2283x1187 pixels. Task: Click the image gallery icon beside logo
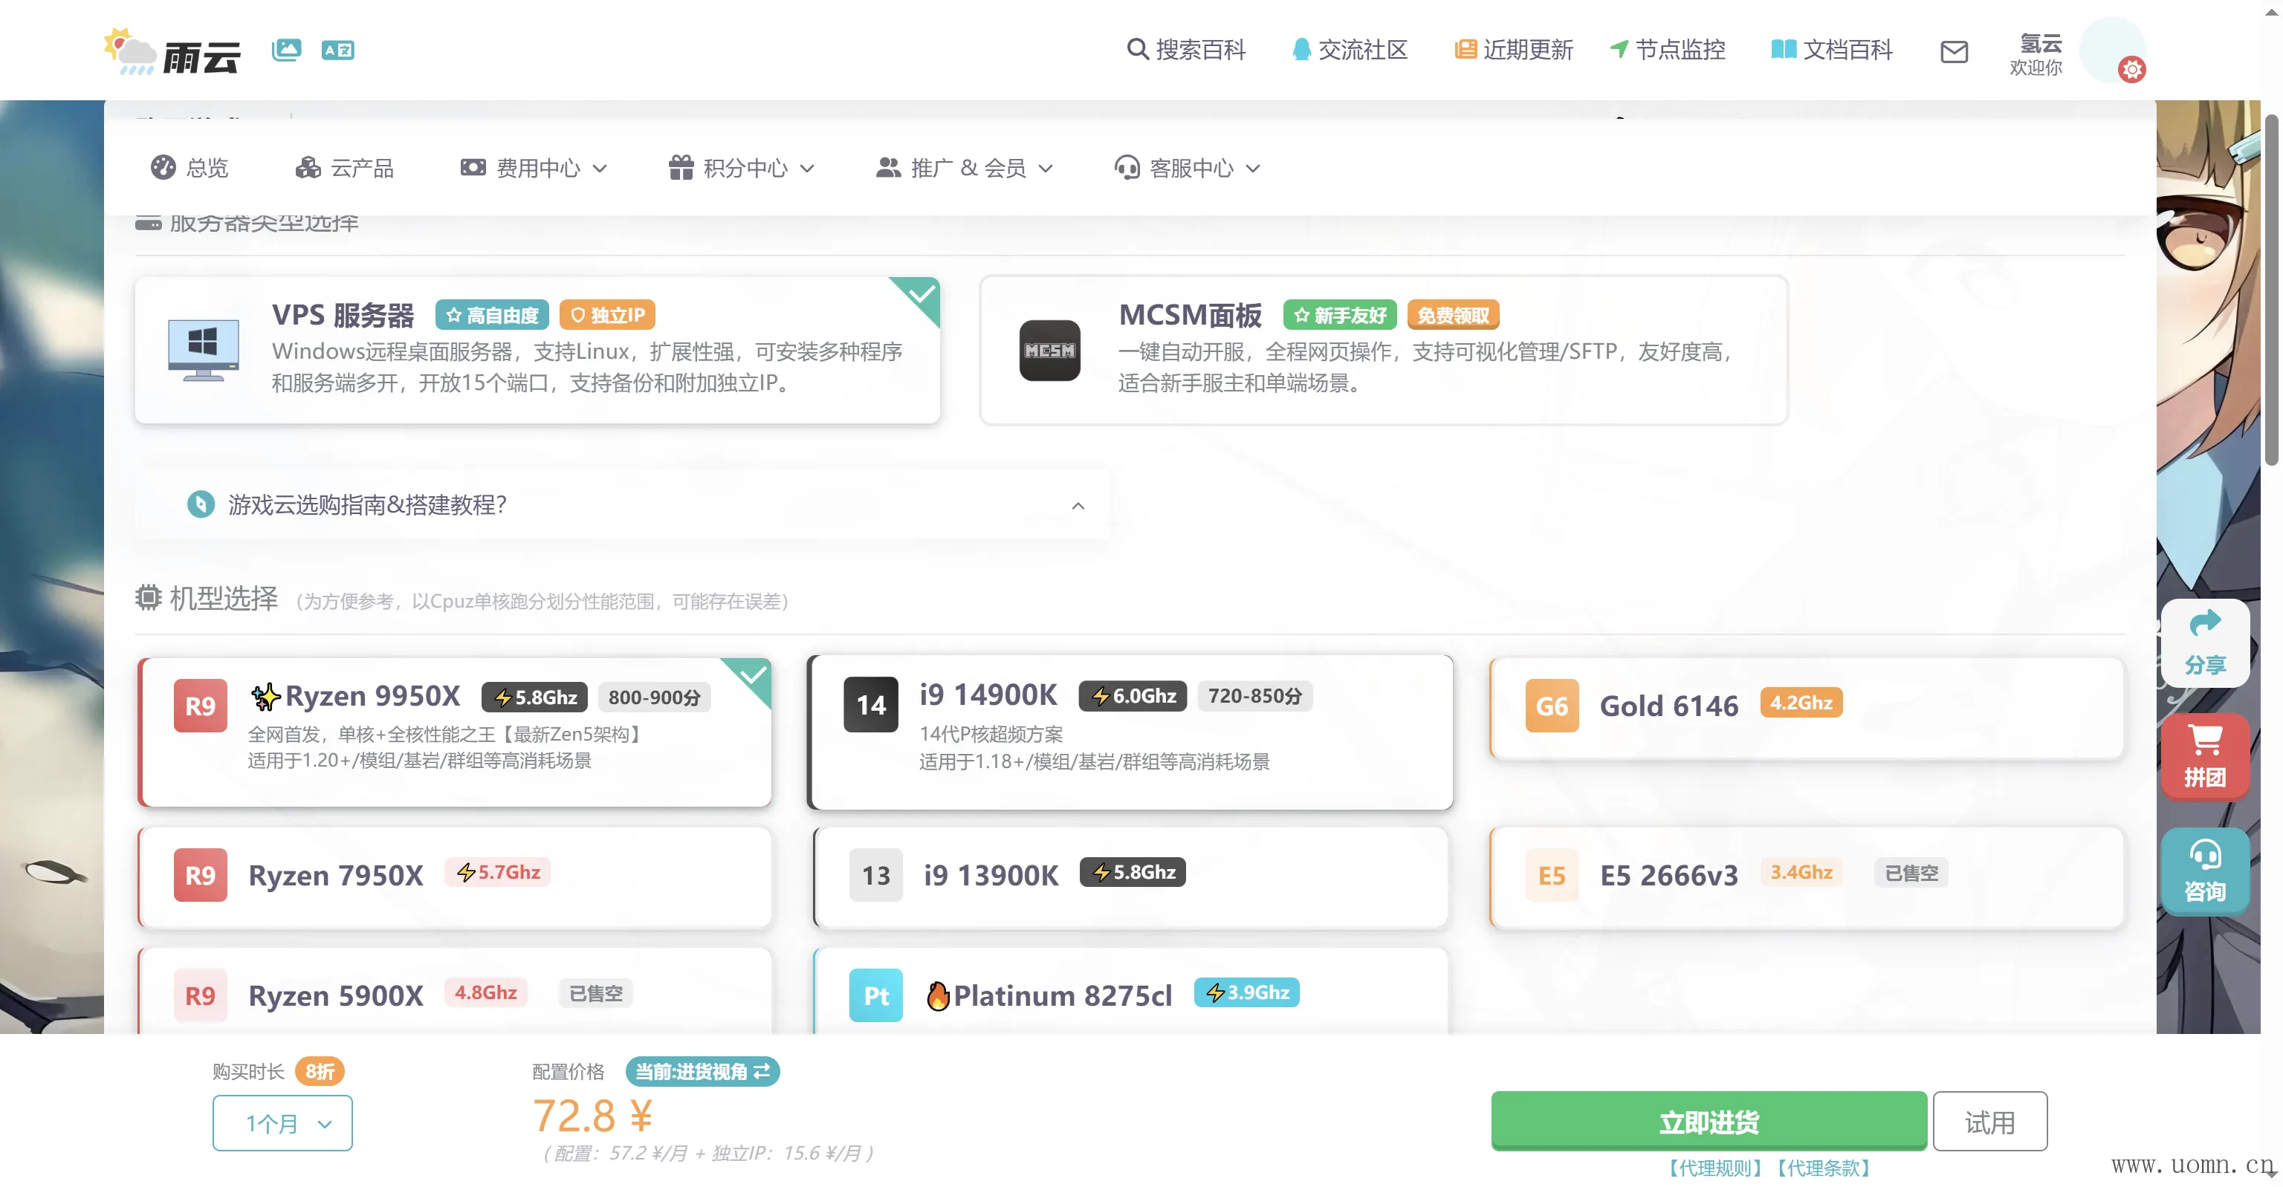tap(286, 50)
